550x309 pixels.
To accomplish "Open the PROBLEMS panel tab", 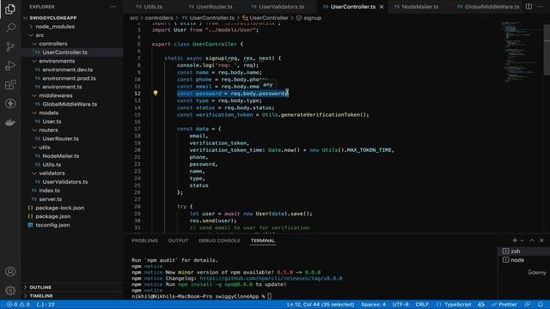I will coord(144,240).
